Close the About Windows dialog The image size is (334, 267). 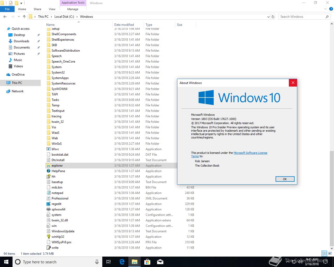point(293,83)
